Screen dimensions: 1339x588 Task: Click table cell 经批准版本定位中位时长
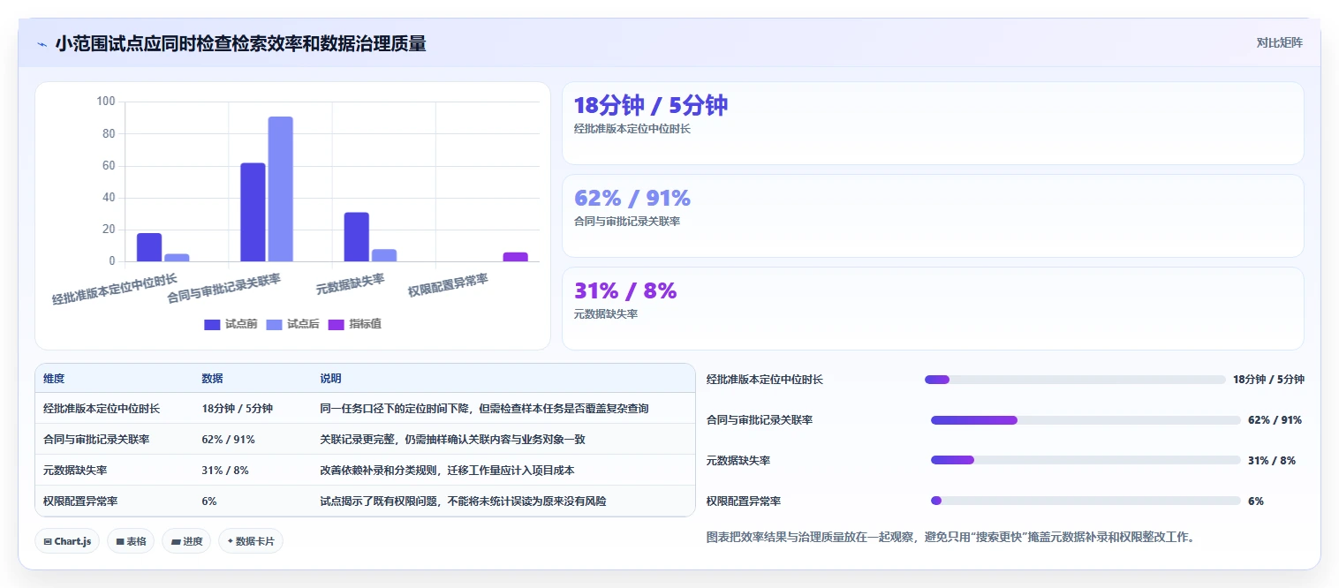tap(102, 409)
